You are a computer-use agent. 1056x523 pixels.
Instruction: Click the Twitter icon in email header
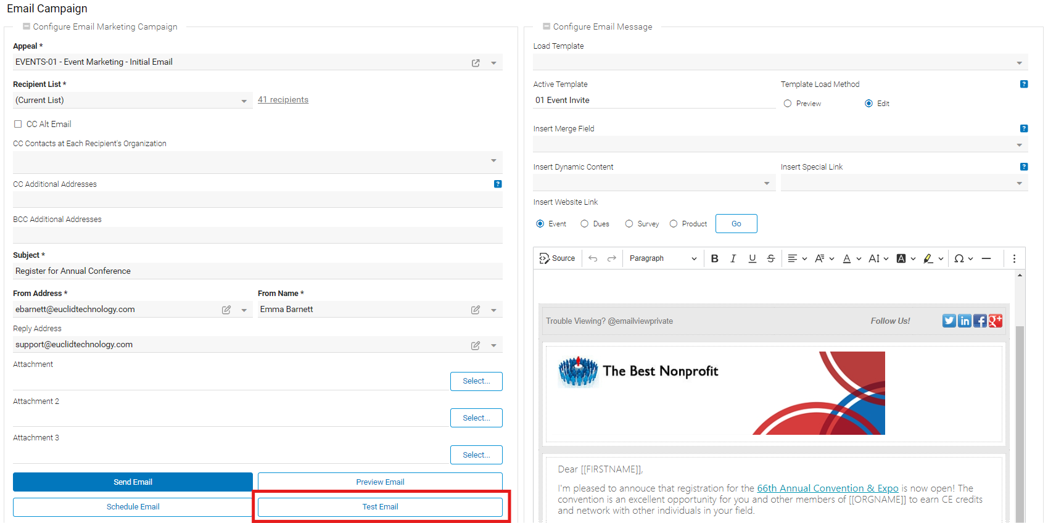(x=949, y=321)
